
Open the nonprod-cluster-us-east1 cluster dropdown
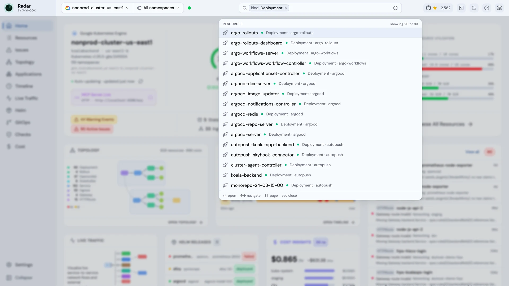click(x=97, y=8)
